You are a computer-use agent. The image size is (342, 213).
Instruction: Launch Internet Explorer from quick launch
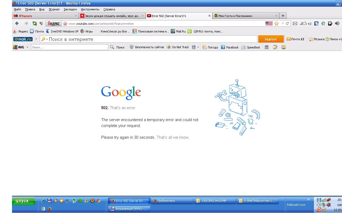43,201
